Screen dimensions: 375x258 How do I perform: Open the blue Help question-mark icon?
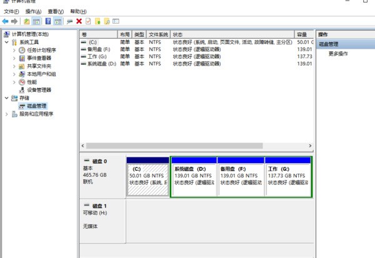point(48,21)
